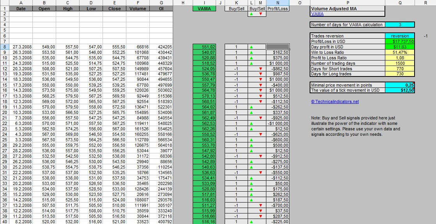This screenshot has width=436, height=224.
Task: Select the Days for Long trades value 730
Action: [400, 74]
